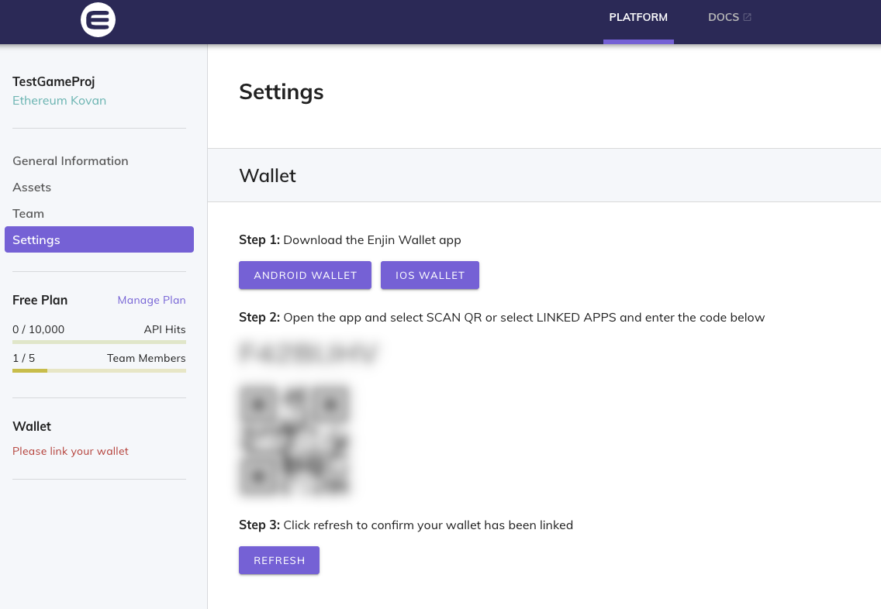The image size is (881, 609).
Task: Click the blurred linking code text
Action: (x=309, y=353)
